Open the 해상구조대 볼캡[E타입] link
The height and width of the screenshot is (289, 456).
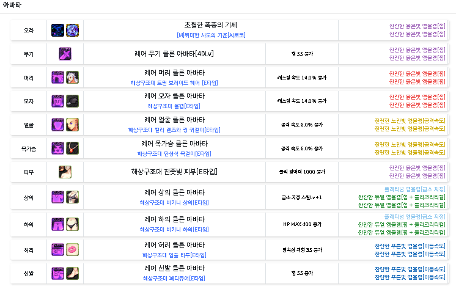(x=174, y=106)
